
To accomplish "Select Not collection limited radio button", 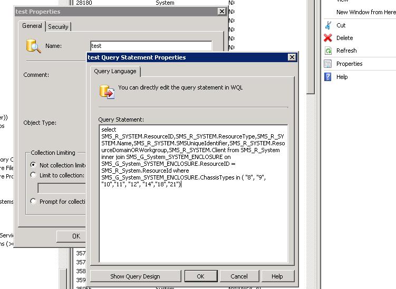I will click(34, 165).
